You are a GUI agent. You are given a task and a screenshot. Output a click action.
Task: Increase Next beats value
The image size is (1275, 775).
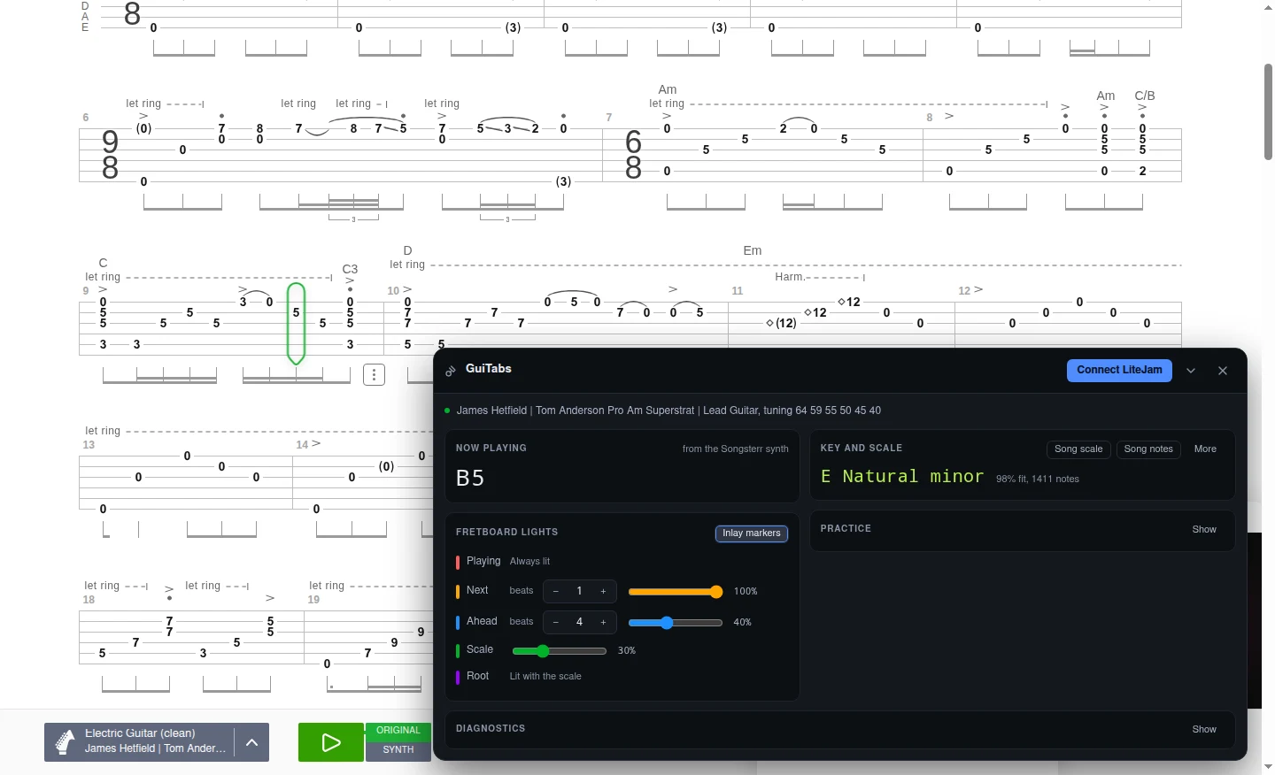[604, 592]
